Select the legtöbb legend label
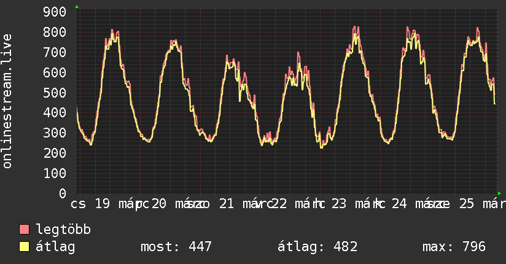The width and height of the screenshot is (506, 264). coord(63,229)
